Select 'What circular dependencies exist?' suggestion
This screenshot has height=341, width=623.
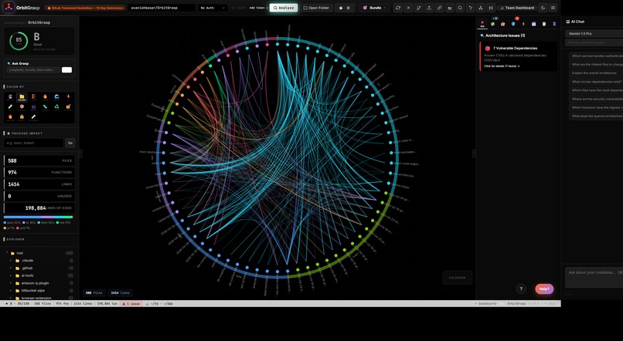(596, 82)
